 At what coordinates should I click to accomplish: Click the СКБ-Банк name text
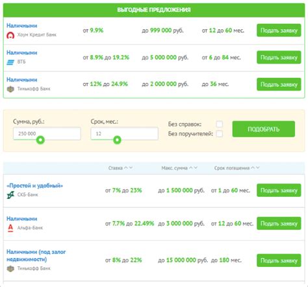point(28,195)
